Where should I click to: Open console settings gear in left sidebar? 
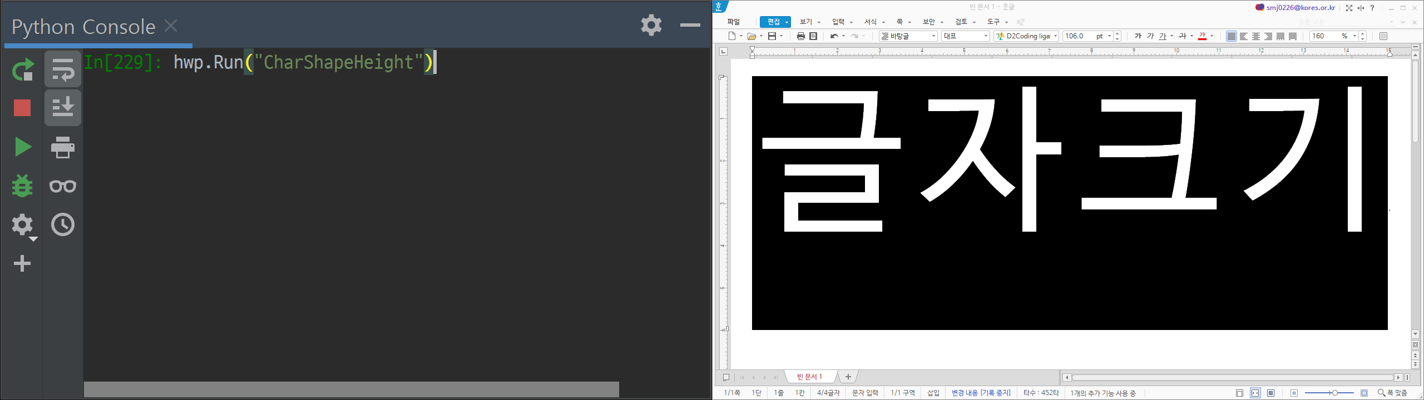click(x=23, y=225)
